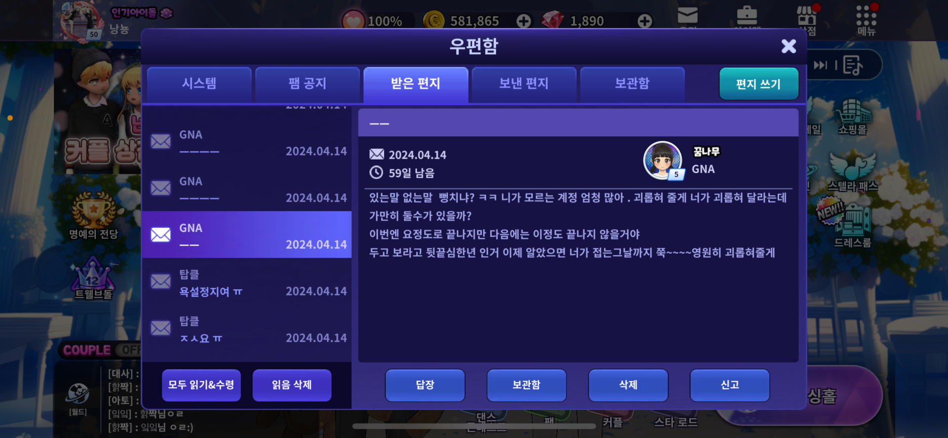948x438 pixels.
Task: Add rubies with the plus icon
Action: point(645,21)
